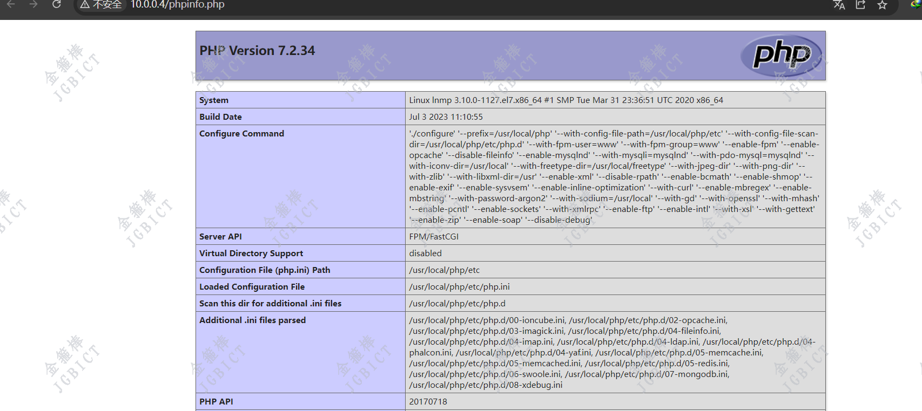Click the share page icon
922x411 pixels.
click(x=860, y=5)
